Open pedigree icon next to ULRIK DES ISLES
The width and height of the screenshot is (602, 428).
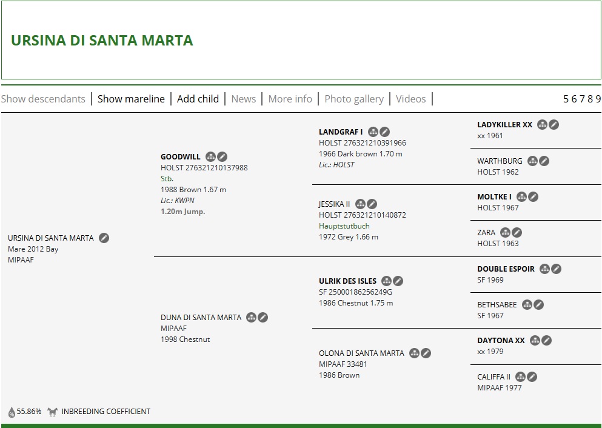pos(387,281)
